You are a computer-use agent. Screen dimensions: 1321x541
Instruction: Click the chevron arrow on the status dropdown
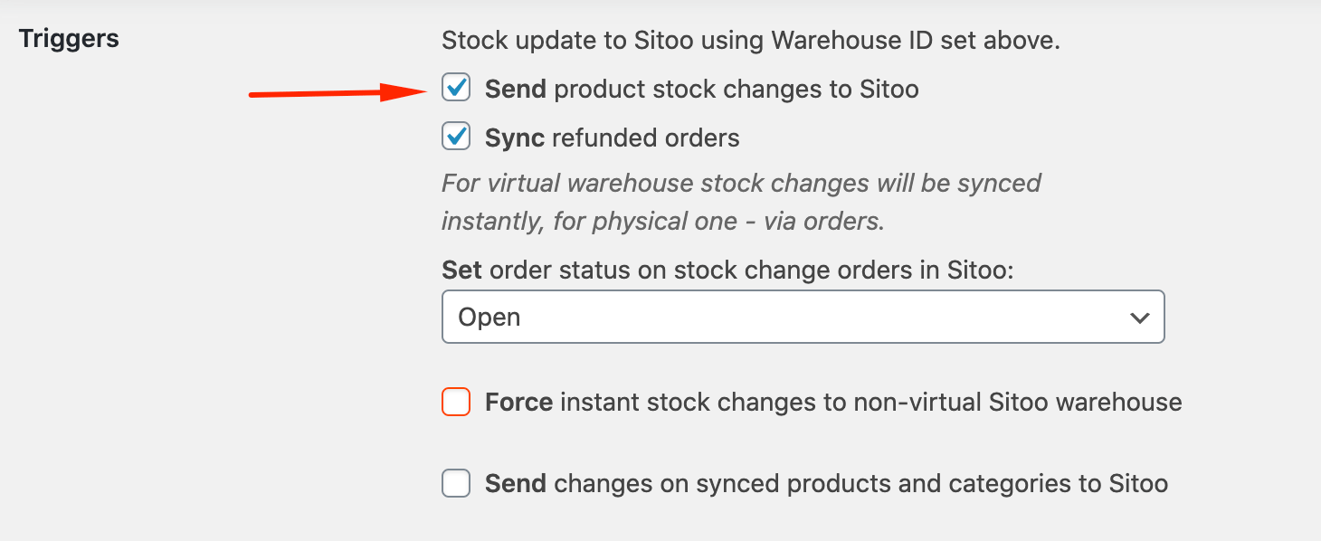coord(1139,318)
